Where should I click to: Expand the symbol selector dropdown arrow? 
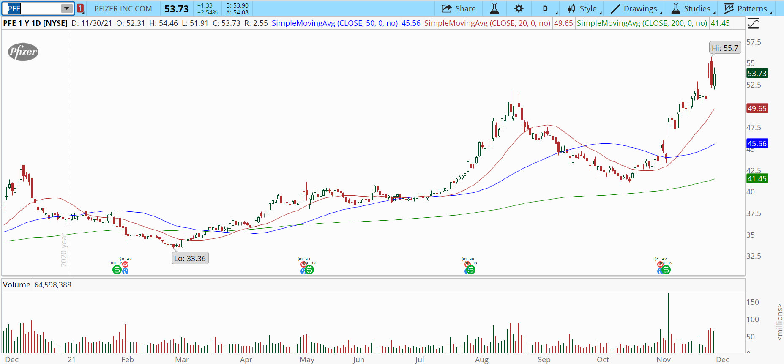pos(67,8)
